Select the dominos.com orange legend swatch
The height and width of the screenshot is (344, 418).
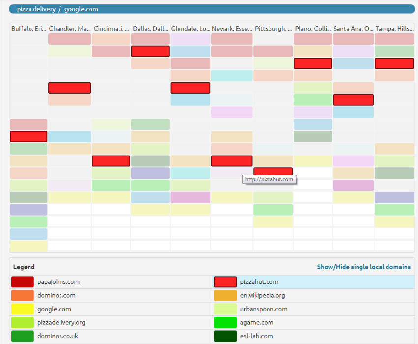[23, 295]
